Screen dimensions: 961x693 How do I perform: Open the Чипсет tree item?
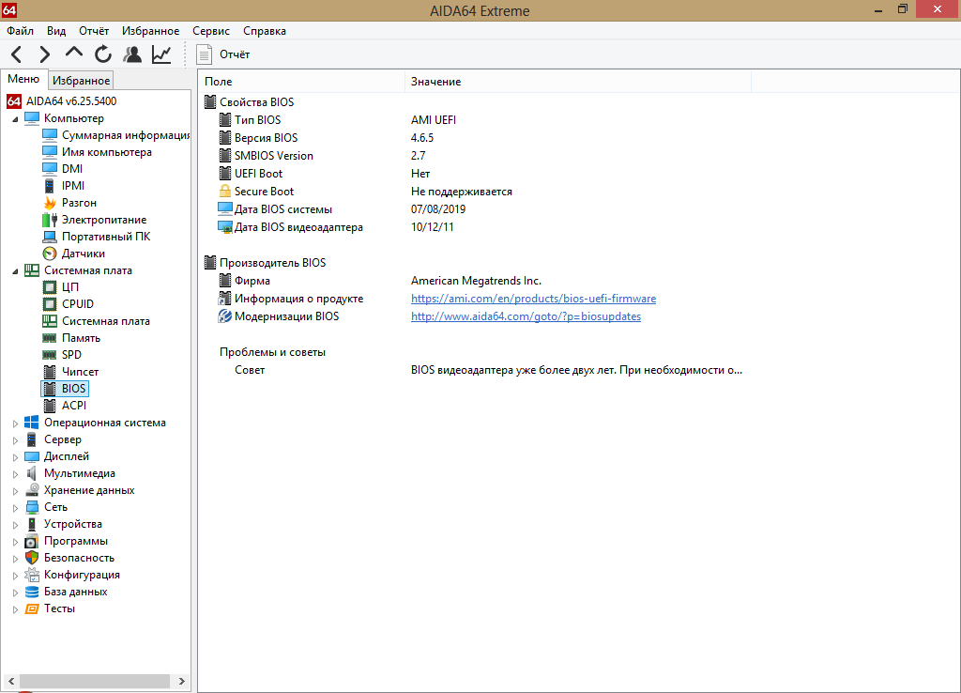coord(69,372)
